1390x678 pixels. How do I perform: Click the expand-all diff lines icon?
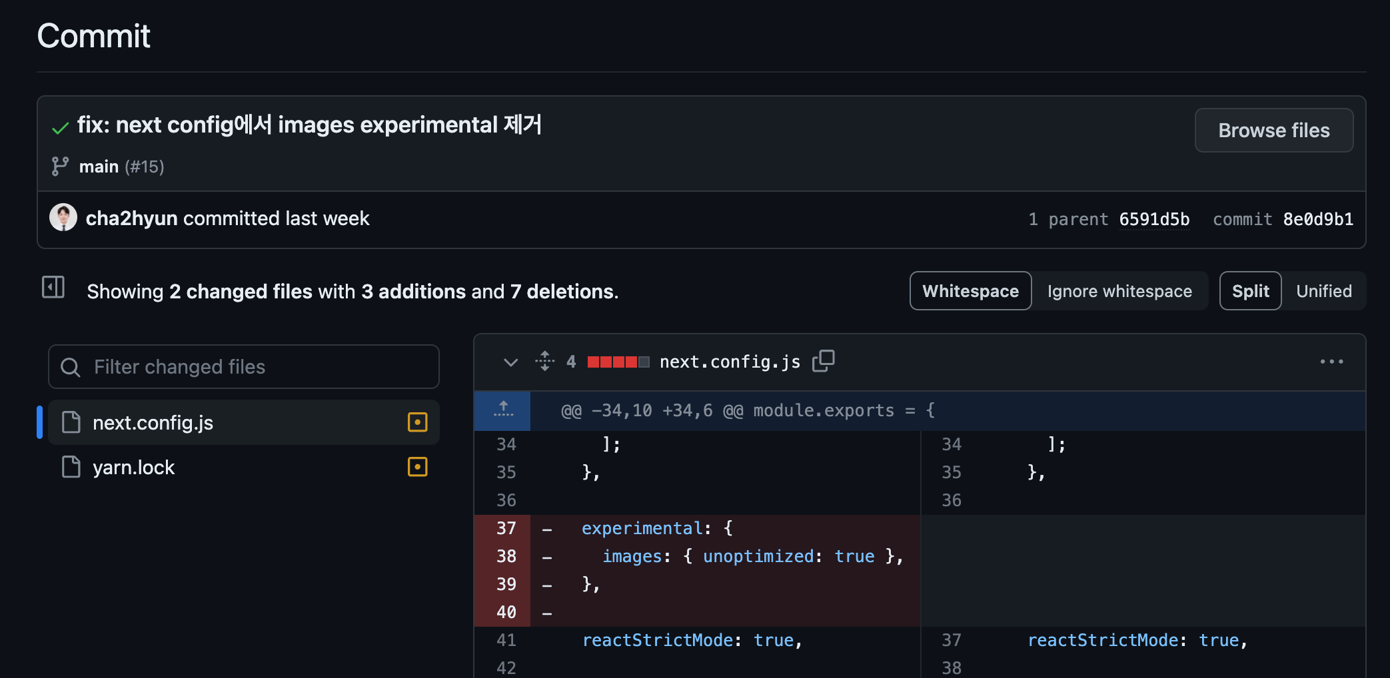click(x=544, y=361)
